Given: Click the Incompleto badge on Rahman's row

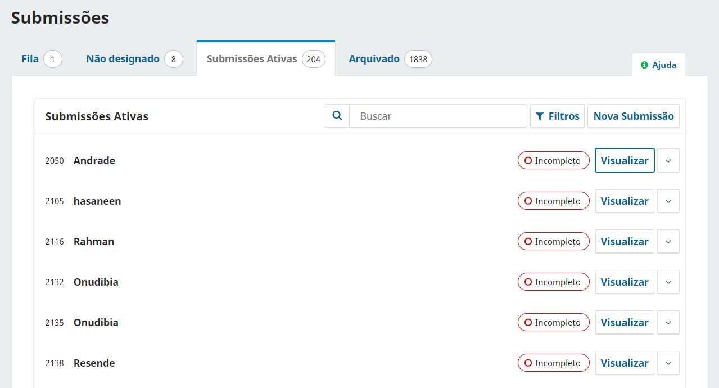Looking at the screenshot, I should pos(553,241).
